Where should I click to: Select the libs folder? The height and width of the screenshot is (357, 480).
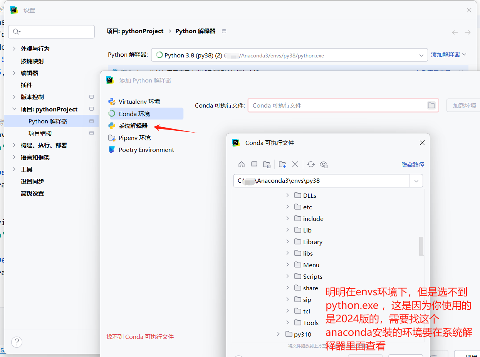[304, 253]
